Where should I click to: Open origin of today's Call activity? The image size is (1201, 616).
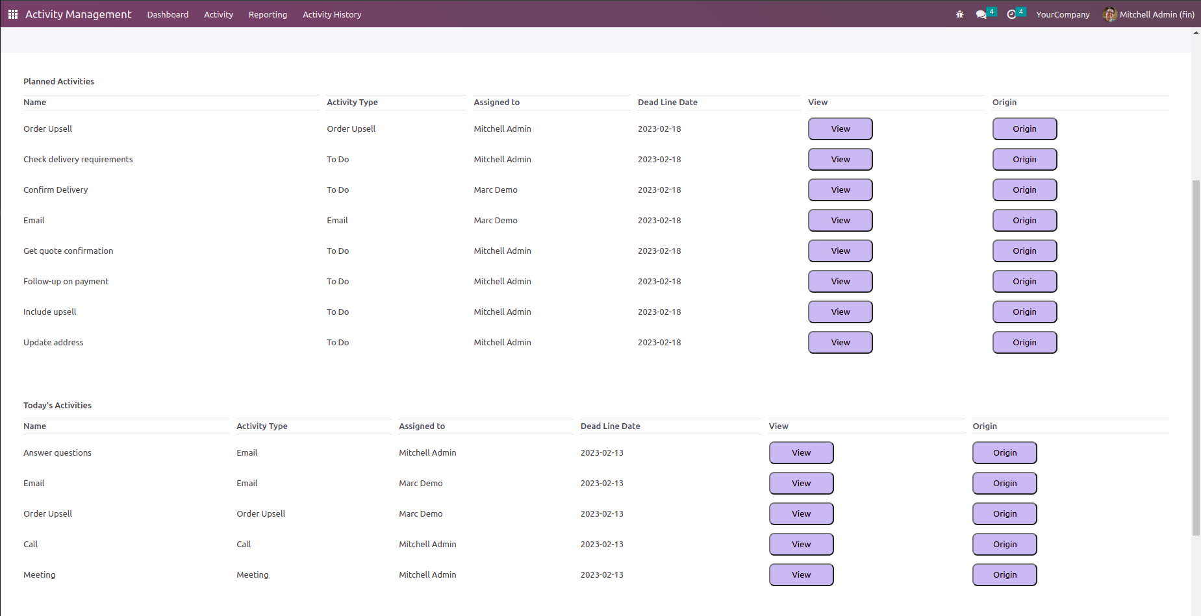pos(1005,544)
